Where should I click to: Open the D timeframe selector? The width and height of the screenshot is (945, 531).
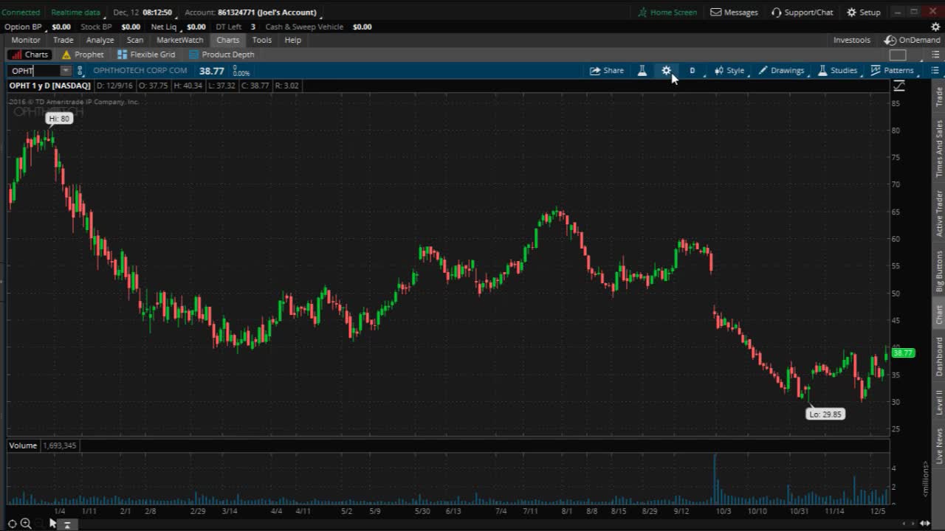(693, 71)
